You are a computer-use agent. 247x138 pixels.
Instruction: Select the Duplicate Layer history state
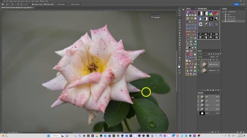[231, 17]
